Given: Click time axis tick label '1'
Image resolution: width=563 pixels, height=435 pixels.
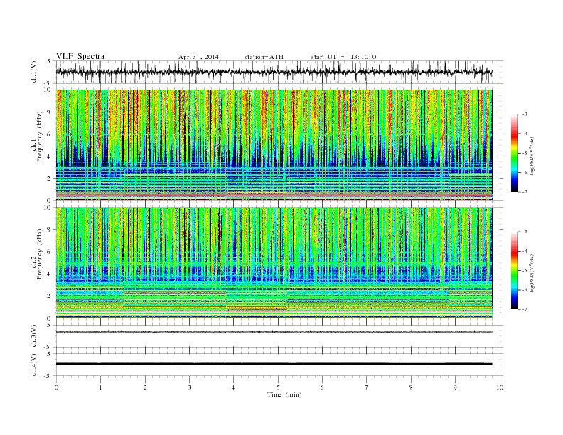Looking at the screenshot, I should (100, 387).
